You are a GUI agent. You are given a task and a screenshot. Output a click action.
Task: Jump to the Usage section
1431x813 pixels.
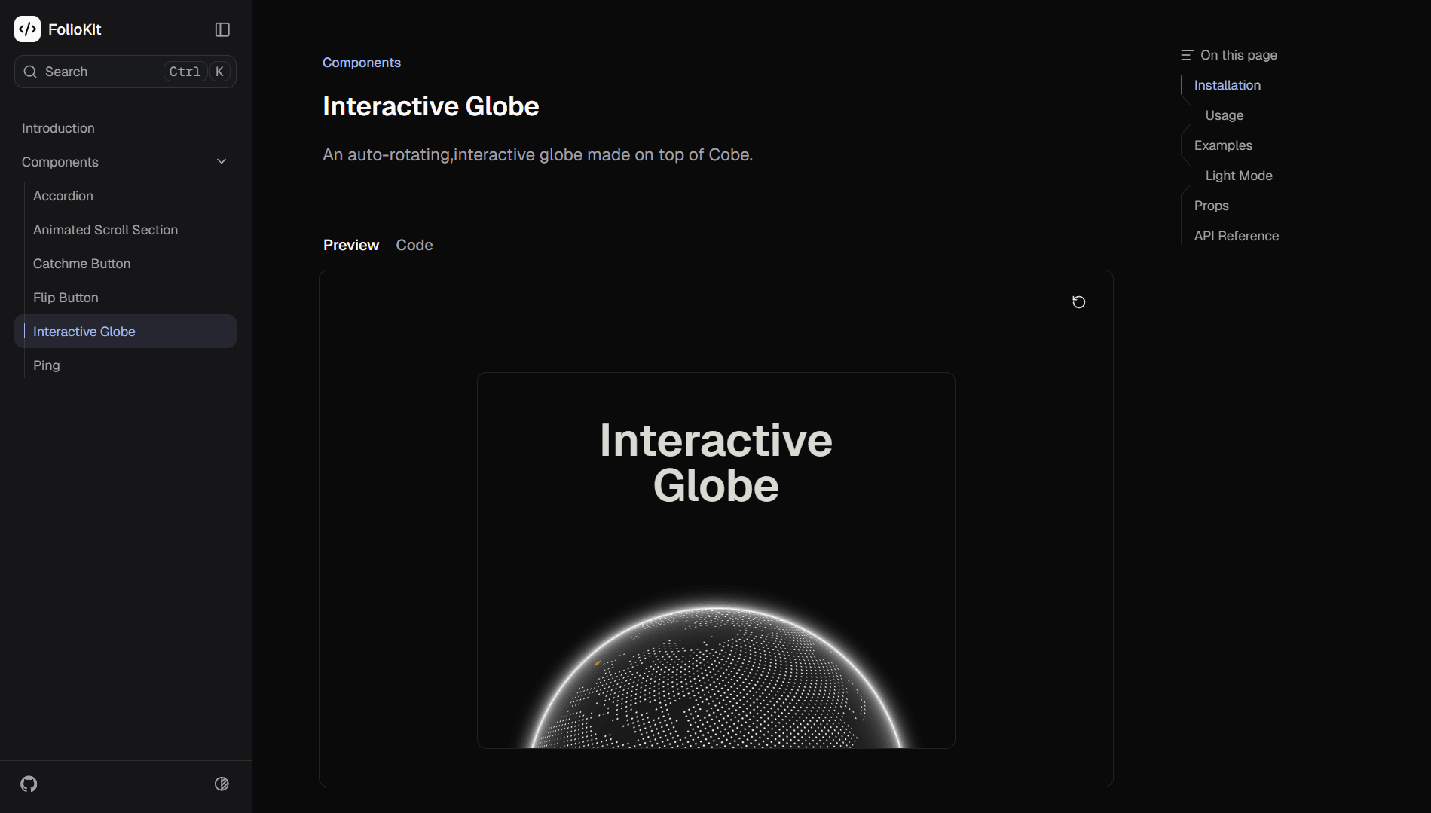1225,115
